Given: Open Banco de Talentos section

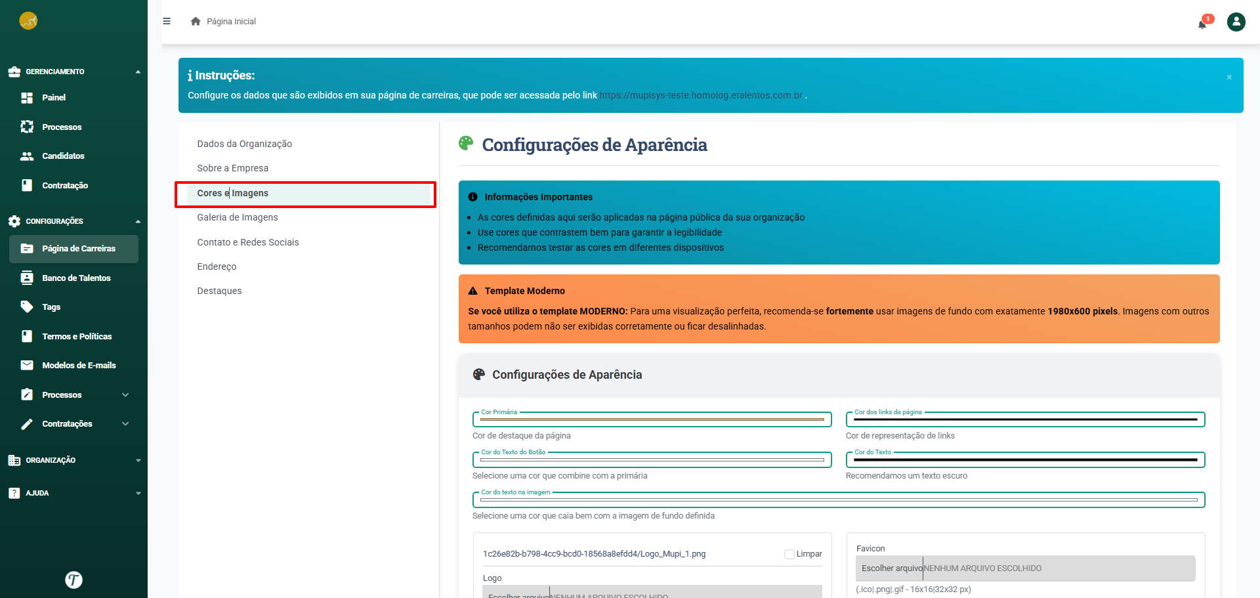Looking at the screenshot, I should (76, 278).
